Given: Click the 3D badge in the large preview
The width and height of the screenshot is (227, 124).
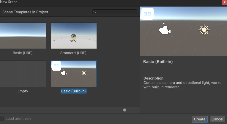Looking at the screenshot, I should pos(147,14).
